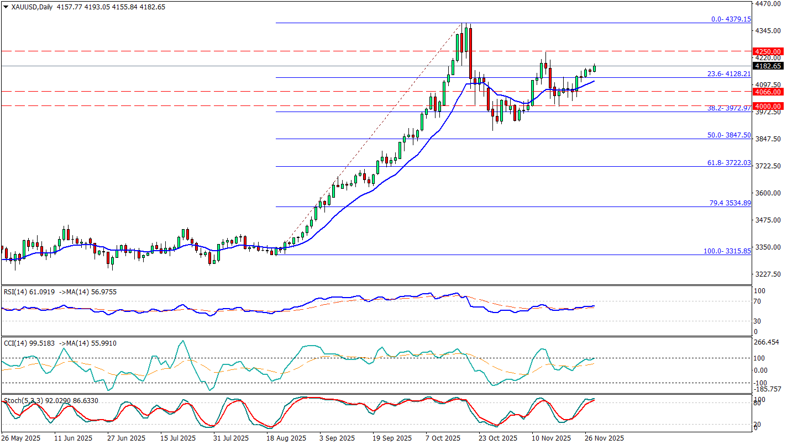Select the 61.8- 3722.03 Fibonacci label
Image resolution: width=787 pixels, height=445 pixels.
(729, 163)
